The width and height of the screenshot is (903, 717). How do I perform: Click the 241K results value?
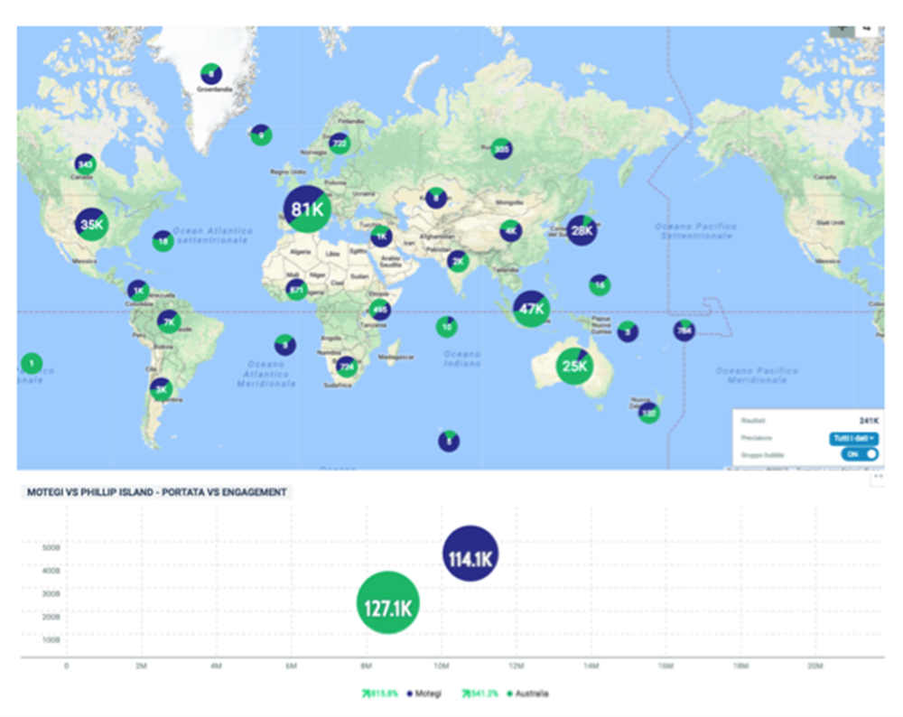869,421
